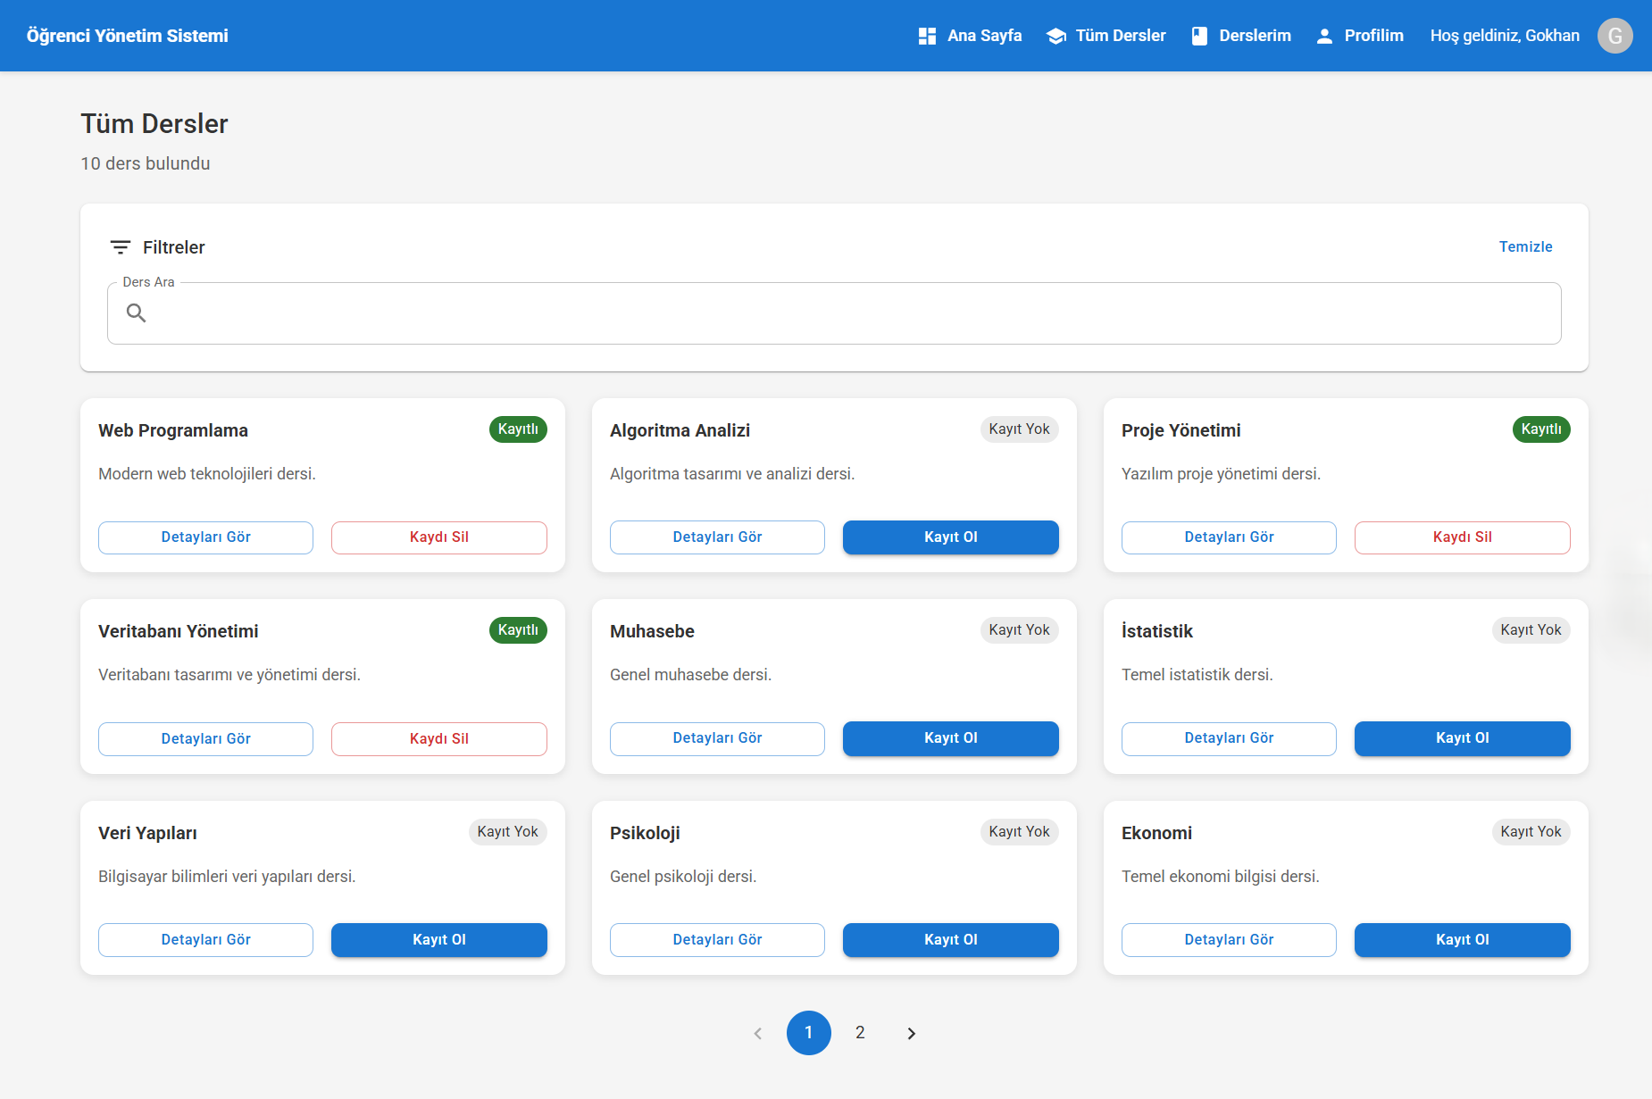The width and height of the screenshot is (1652, 1099).
Task: Open the G avatar in the top bar
Action: tap(1614, 35)
